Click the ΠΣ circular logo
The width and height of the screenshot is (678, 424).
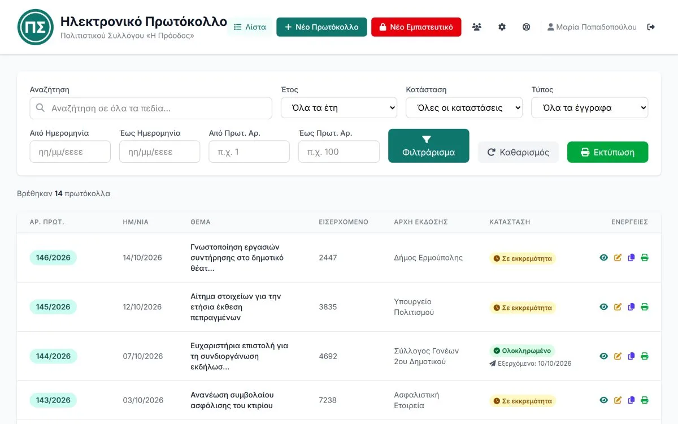point(35,27)
